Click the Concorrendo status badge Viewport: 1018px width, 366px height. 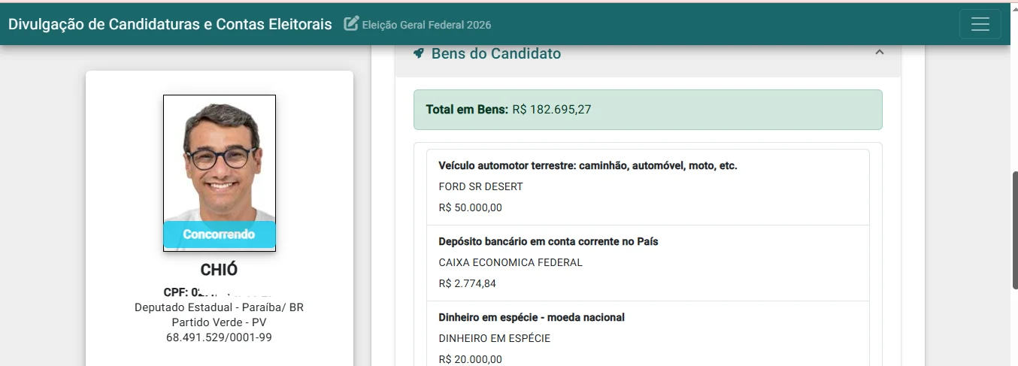[x=220, y=234]
